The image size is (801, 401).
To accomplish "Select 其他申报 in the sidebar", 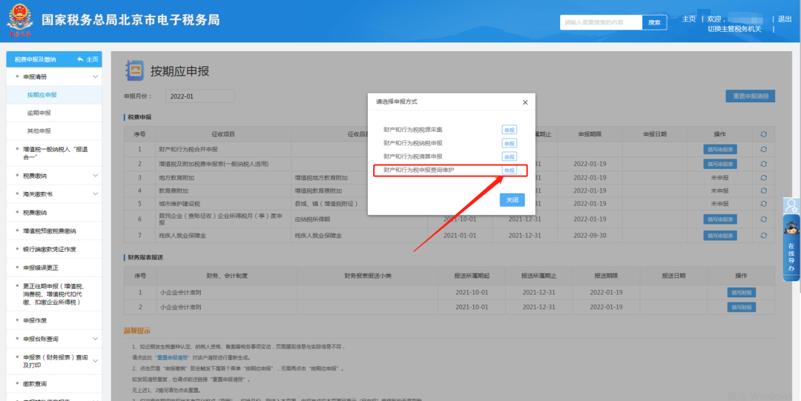I will click(x=39, y=130).
